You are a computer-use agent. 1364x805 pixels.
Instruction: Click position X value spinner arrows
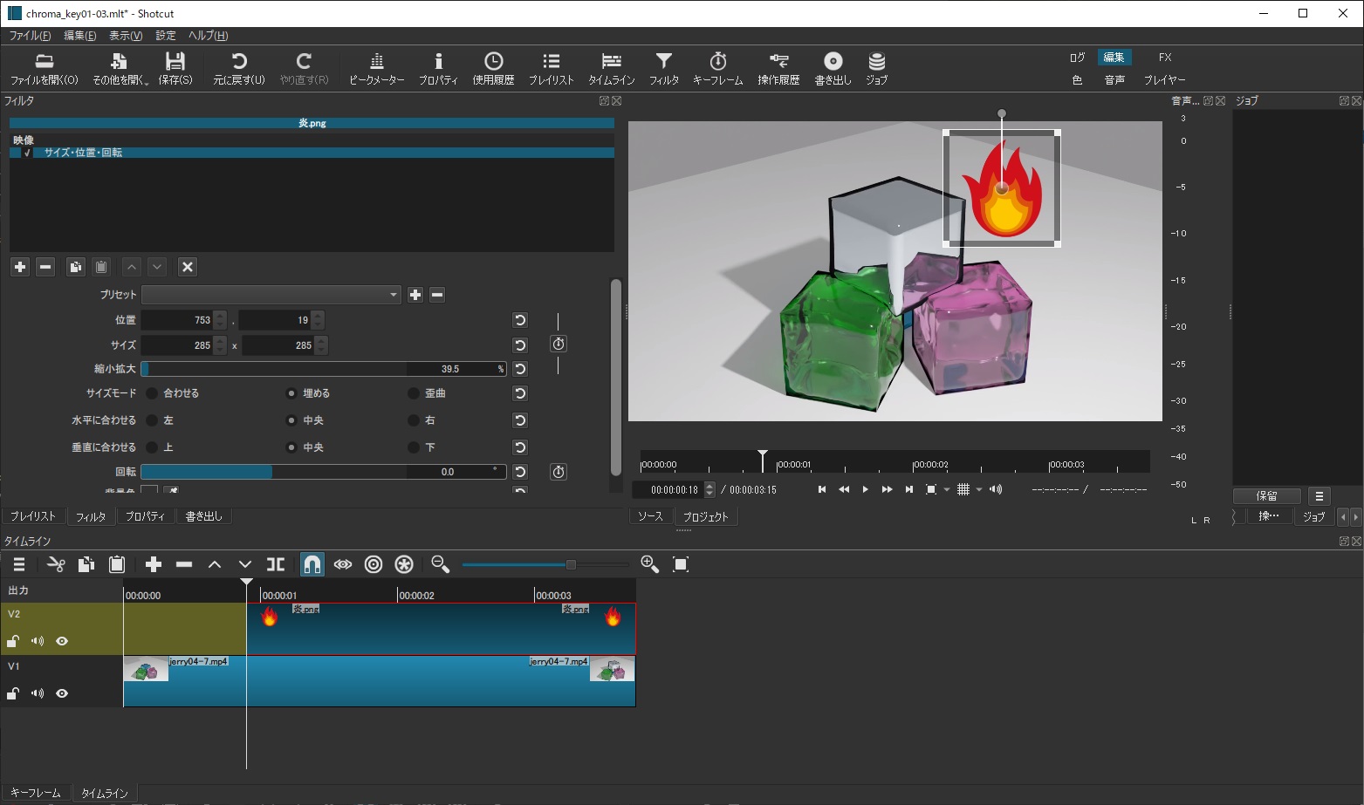[221, 320]
